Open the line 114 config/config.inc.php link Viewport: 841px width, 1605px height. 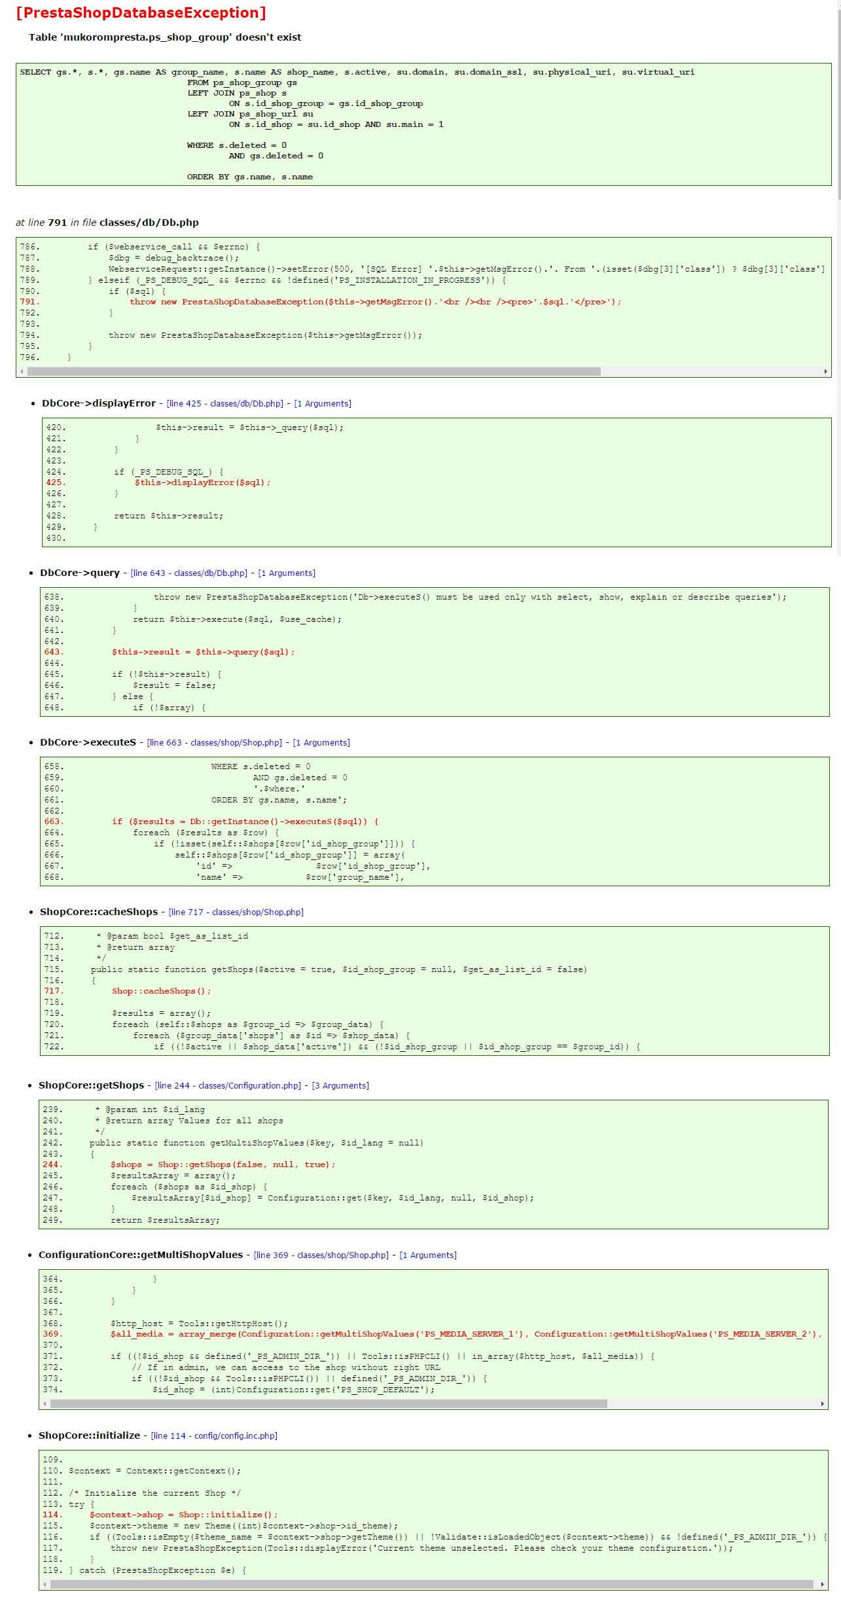click(214, 1435)
